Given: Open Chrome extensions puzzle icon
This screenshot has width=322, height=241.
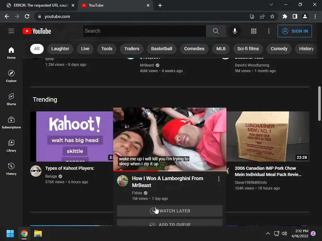Looking at the screenshot, I should click(x=285, y=16).
